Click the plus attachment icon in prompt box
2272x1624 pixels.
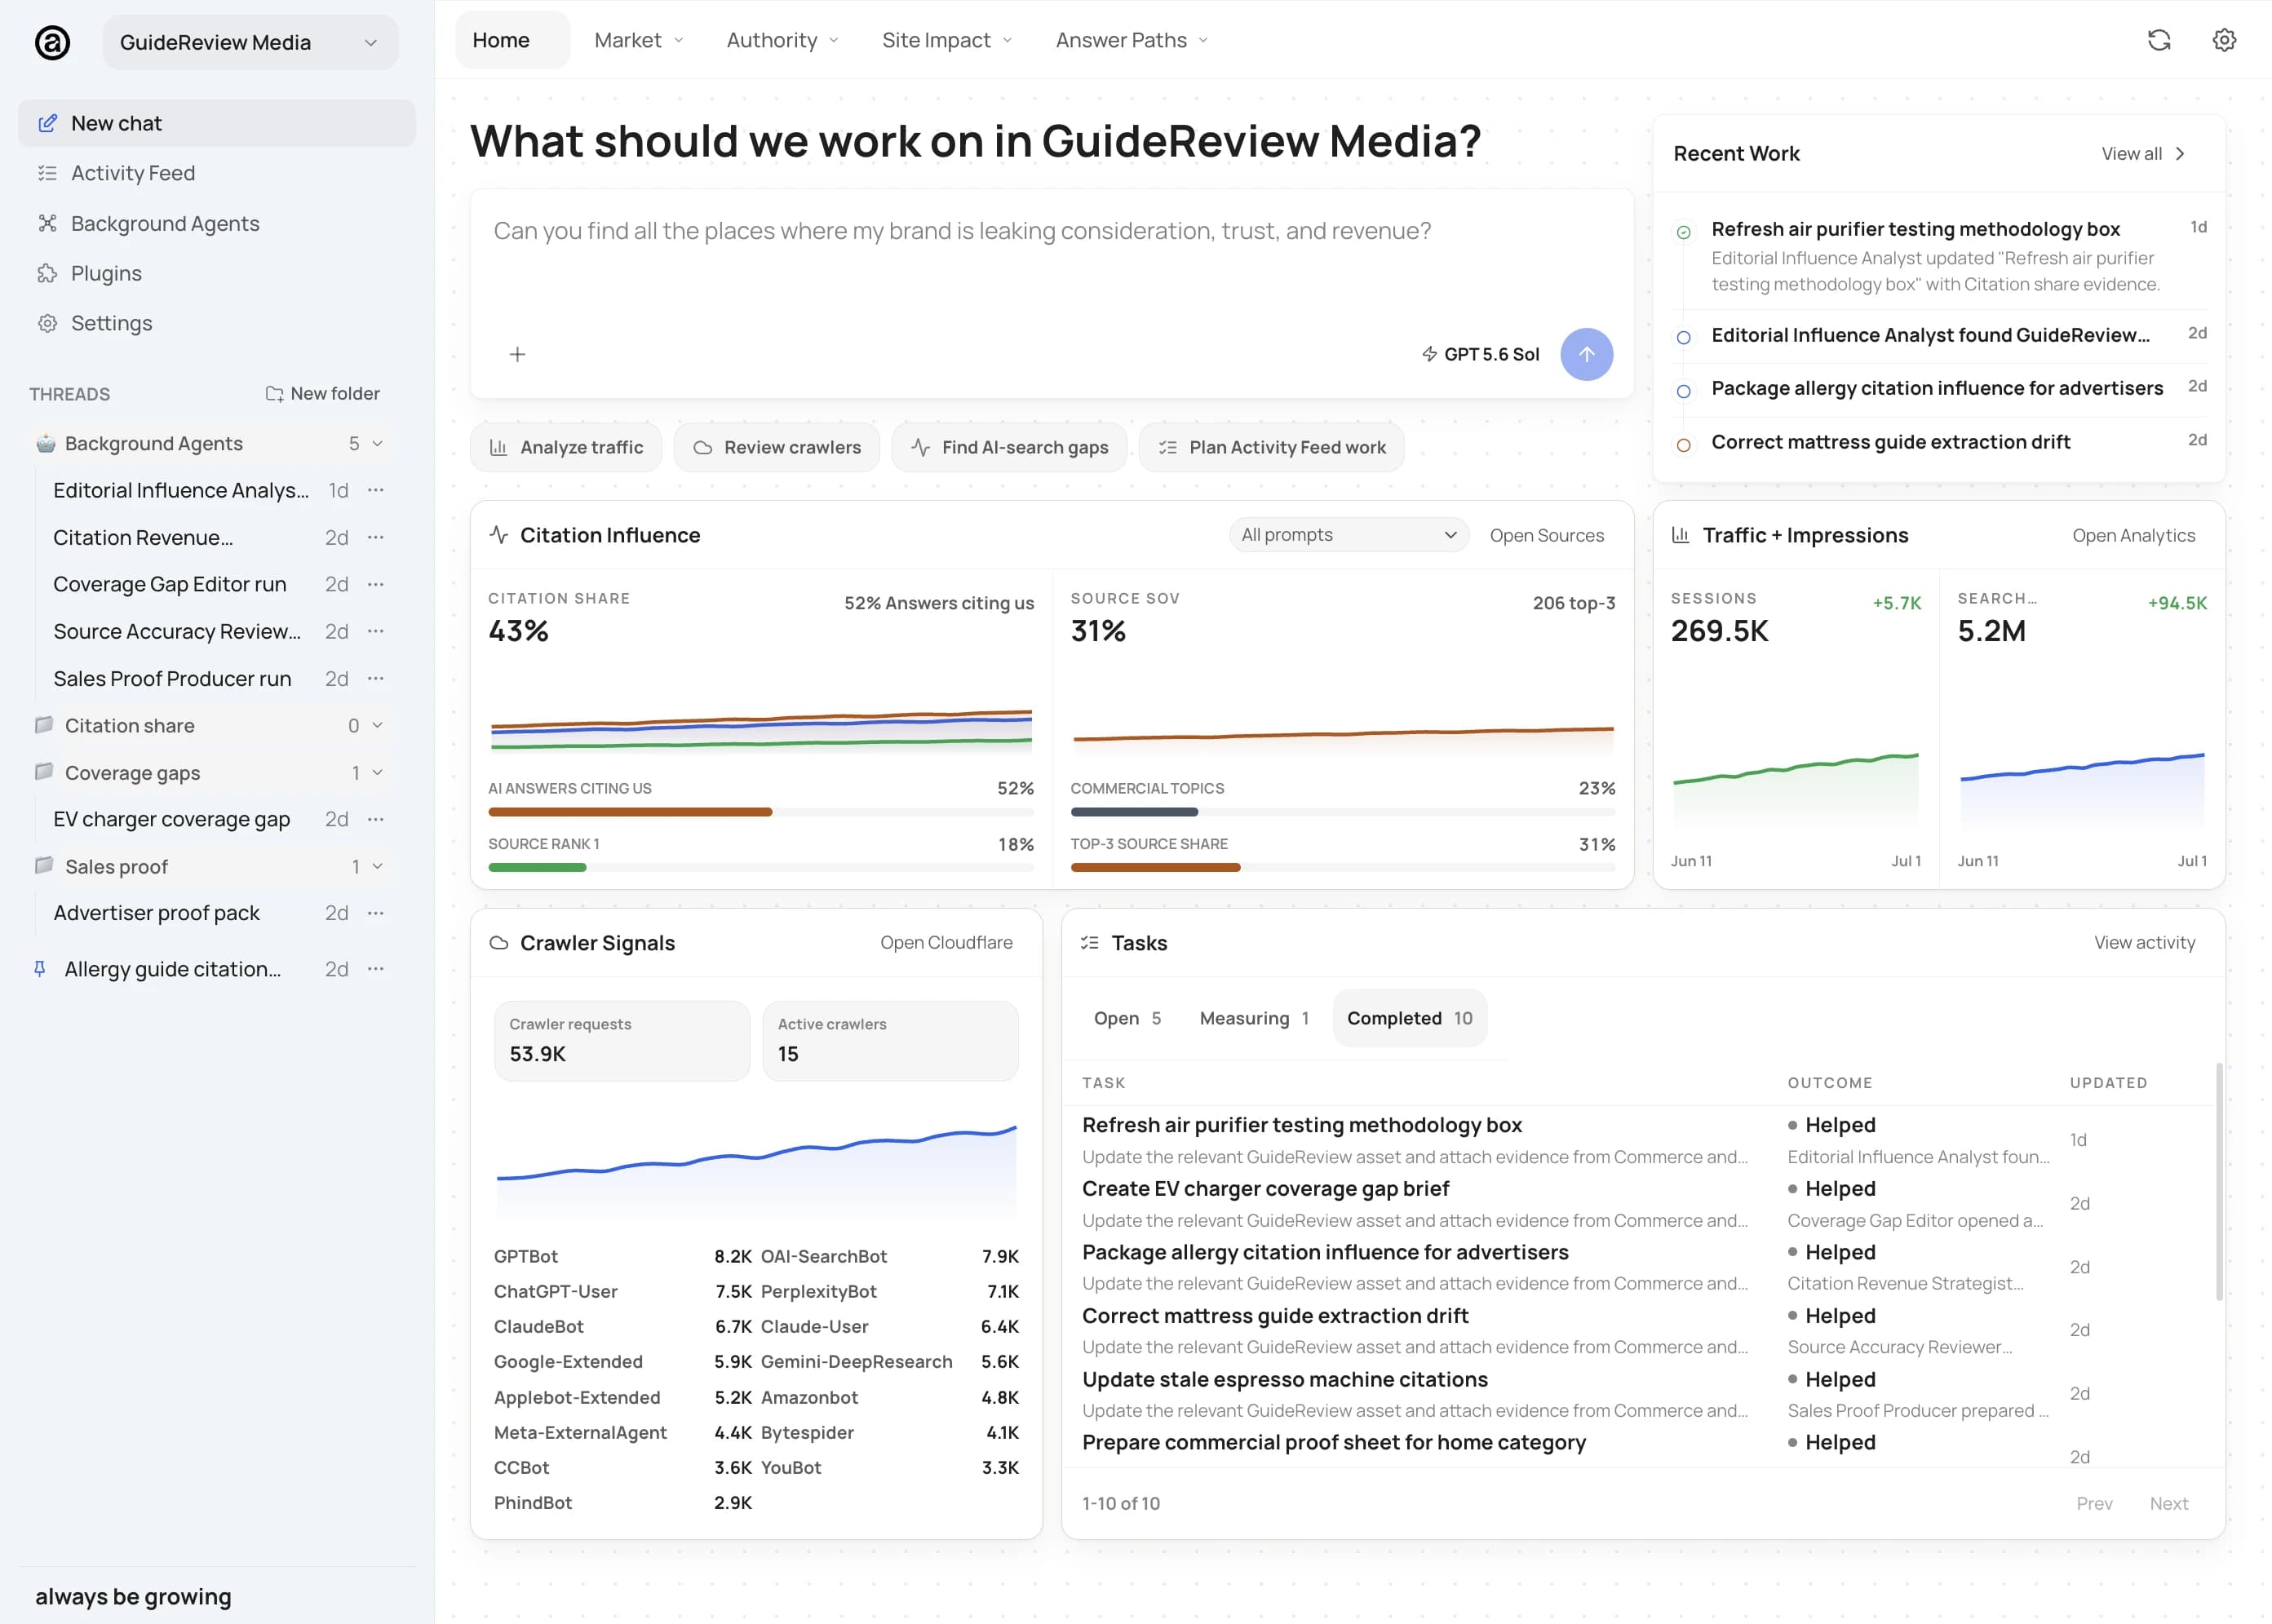coord(517,354)
